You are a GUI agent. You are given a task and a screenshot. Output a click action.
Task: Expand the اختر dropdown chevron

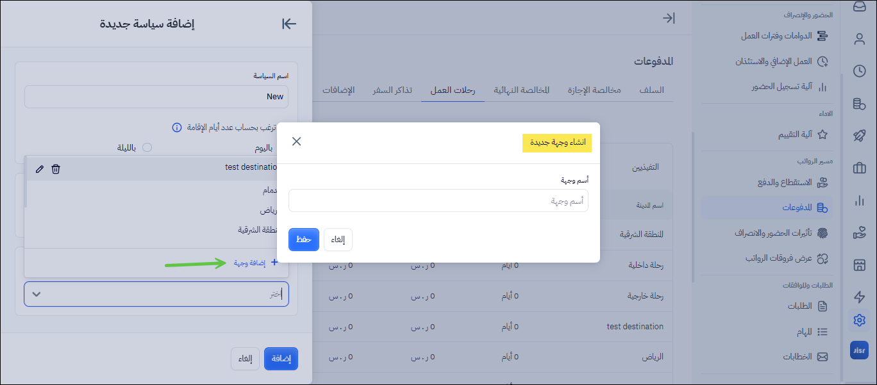(37, 294)
